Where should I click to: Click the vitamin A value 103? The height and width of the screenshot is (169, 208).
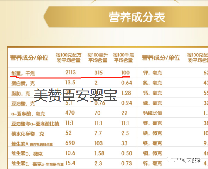click(x=98, y=143)
